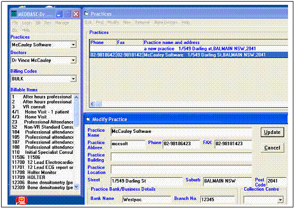Viewport: 295px width, 209px height.
Task: Select billable item 12306 Bone densitometry
Action: [x=42, y=183]
